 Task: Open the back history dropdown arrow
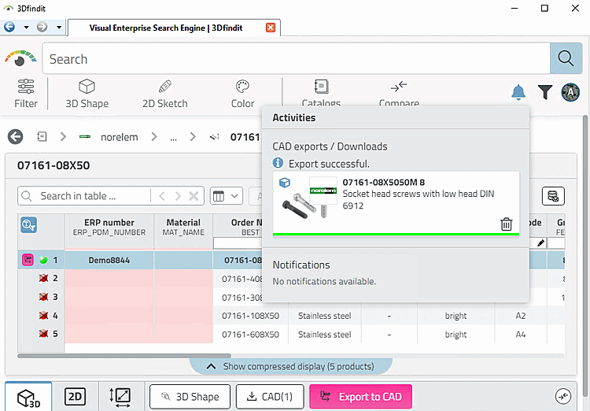(26, 27)
